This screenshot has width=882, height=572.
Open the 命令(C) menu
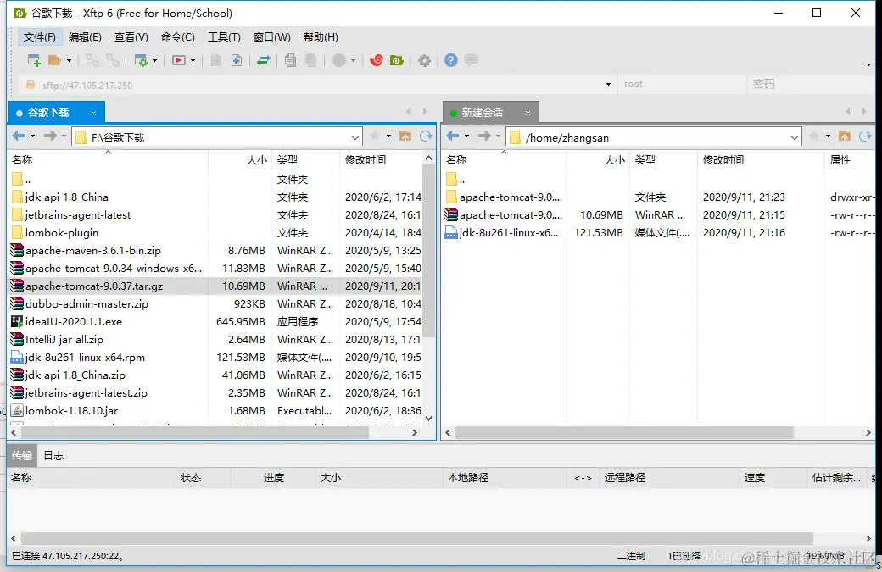[x=178, y=37]
